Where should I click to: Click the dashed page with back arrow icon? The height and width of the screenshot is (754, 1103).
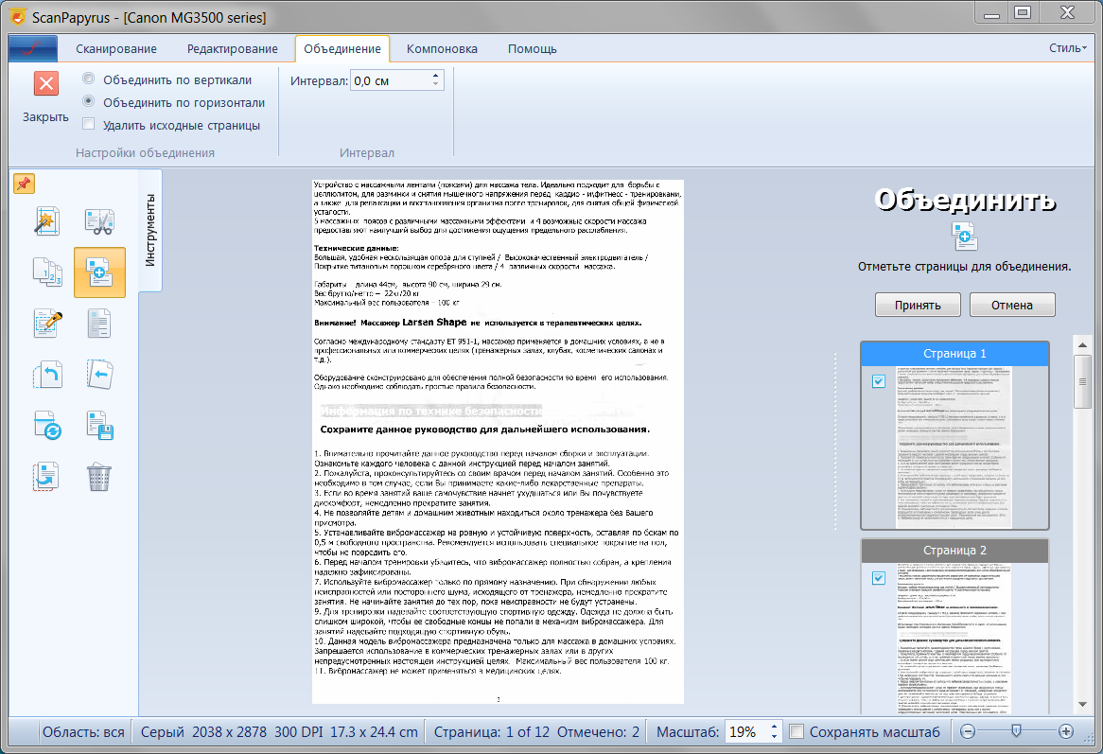(x=99, y=375)
